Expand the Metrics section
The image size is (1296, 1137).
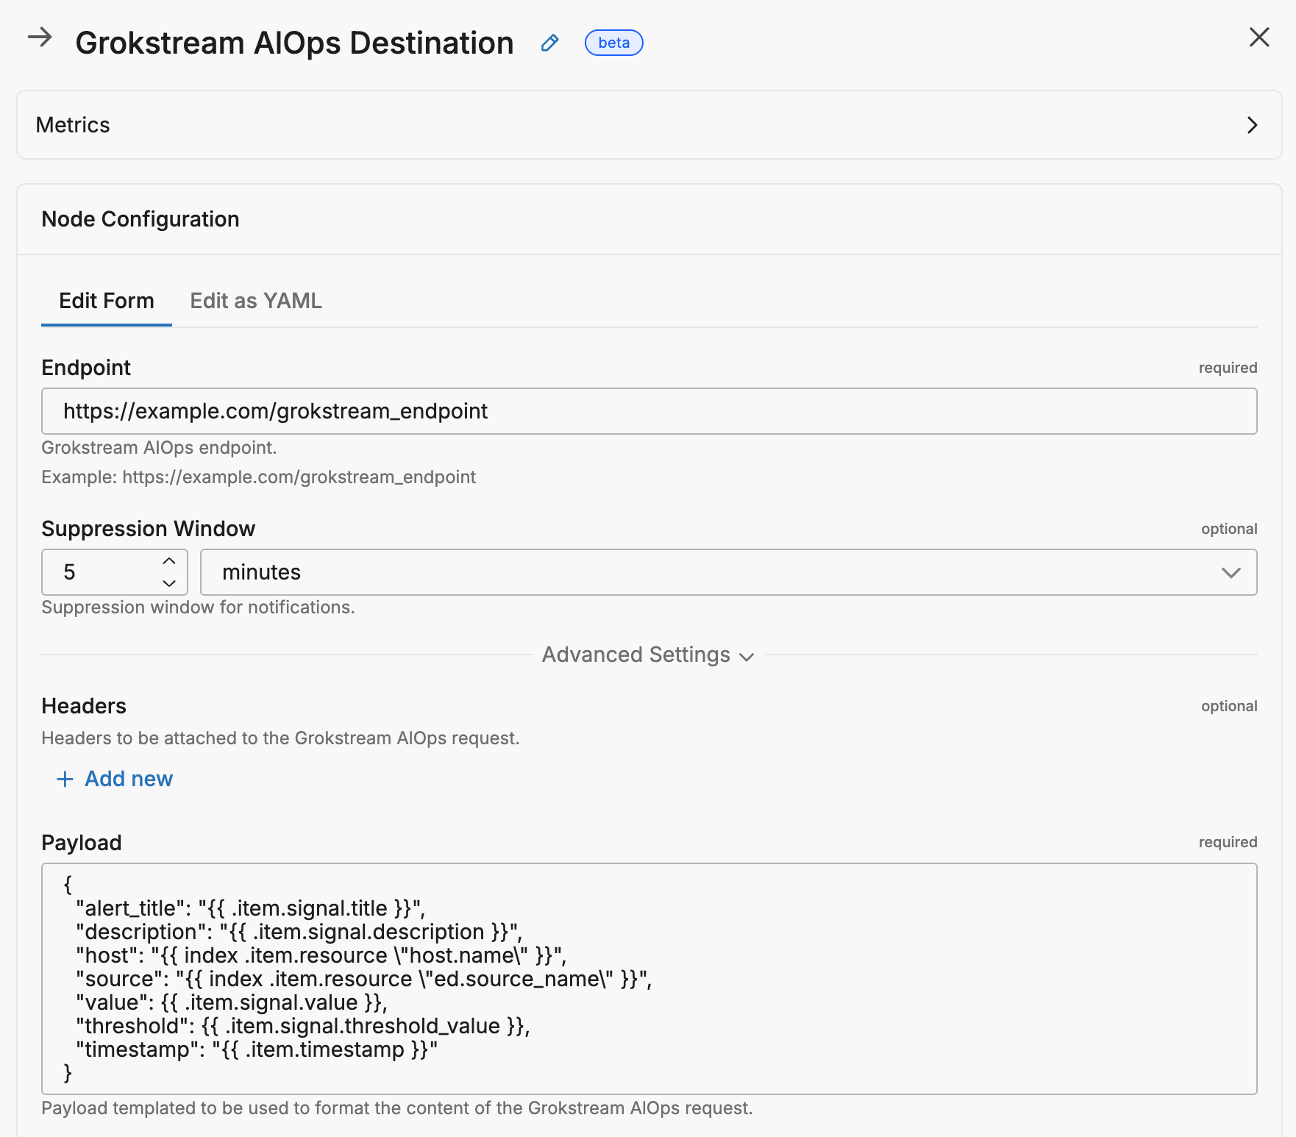pyautogui.click(x=73, y=124)
